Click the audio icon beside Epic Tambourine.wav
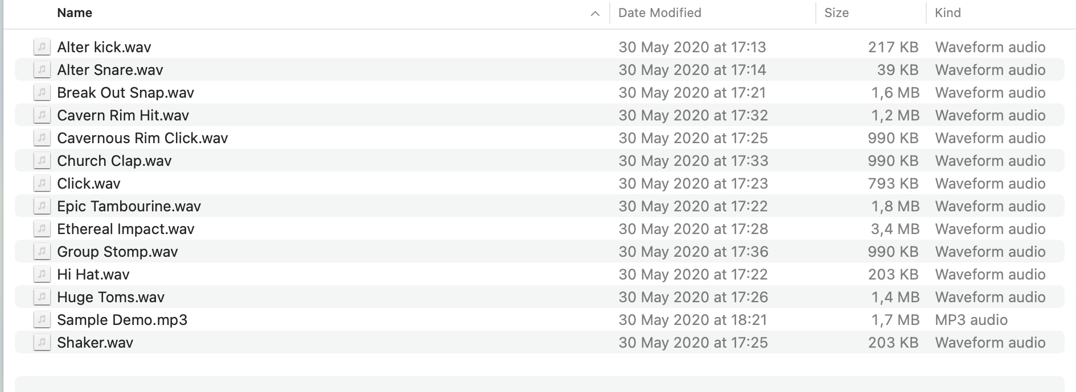The width and height of the screenshot is (1076, 392). pos(41,206)
